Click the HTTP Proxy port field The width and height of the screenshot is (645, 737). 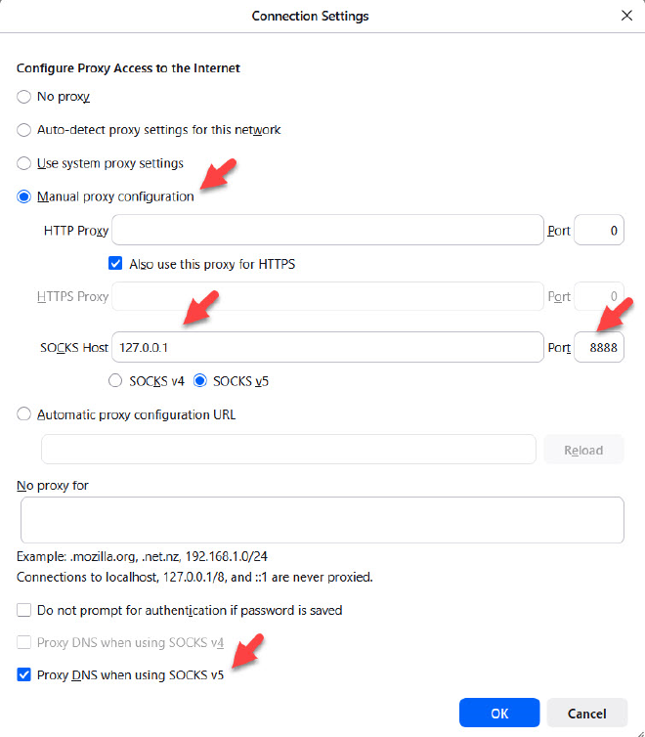599,231
